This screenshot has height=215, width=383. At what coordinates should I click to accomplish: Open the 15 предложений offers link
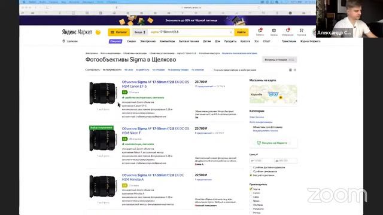pyautogui.click(x=203, y=86)
